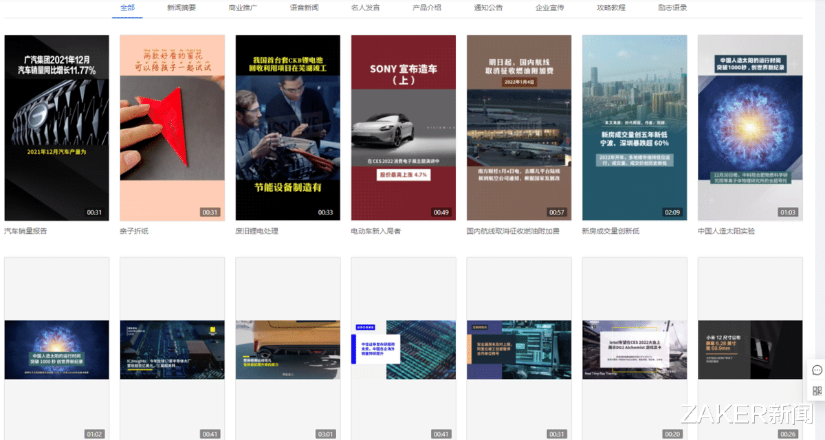Screen dimensions: 825x440
Task: Click the 00:26 duration badge
Action: point(787,434)
